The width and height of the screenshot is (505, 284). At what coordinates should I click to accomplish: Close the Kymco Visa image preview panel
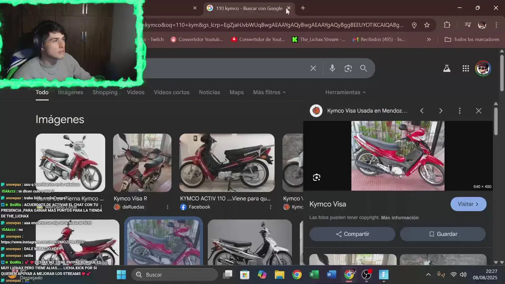click(x=479, y=111)
